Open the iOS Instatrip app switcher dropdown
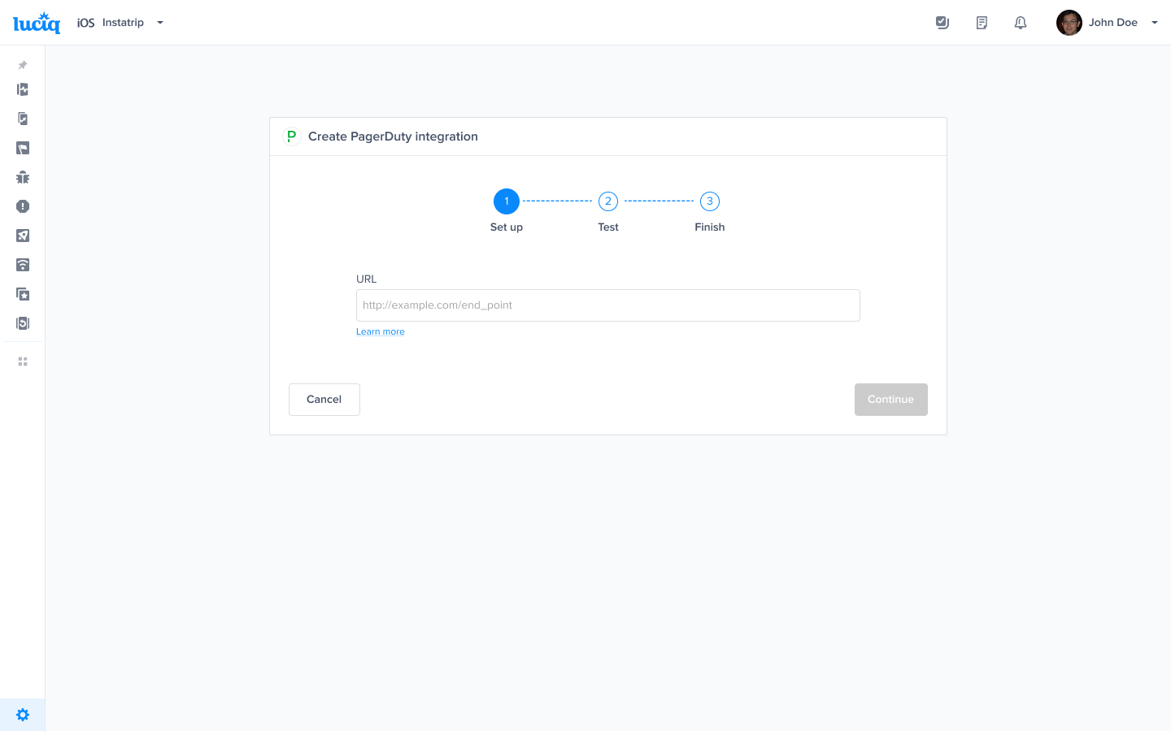This screenshot has height=731, width=1171. pos(120,23)
